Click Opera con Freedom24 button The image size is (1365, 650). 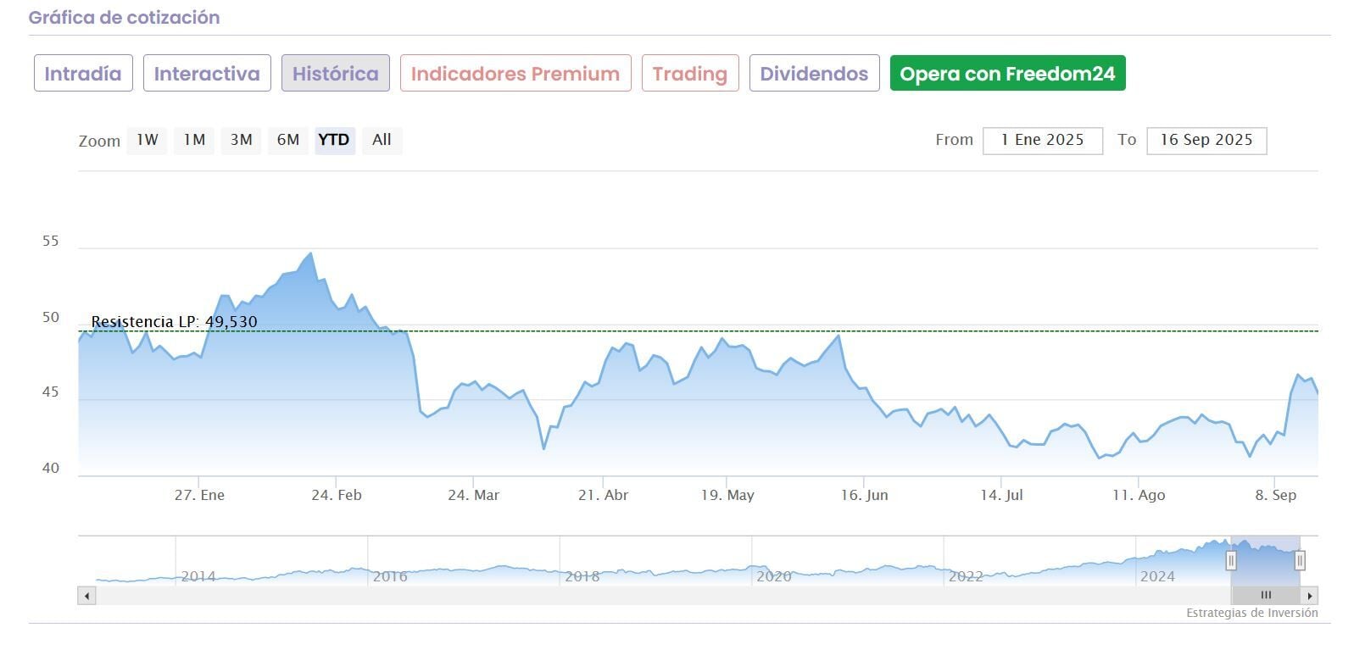click(1007, 74)
